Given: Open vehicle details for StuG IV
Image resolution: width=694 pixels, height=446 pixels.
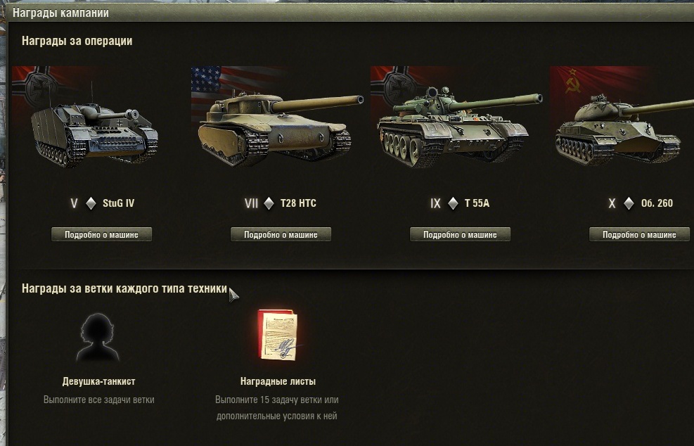Looking at the screenshot, I should tap(101, 235).
